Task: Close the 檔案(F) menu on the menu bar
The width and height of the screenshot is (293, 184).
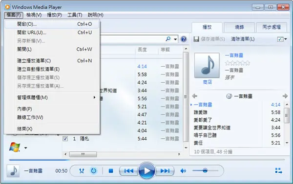Action: (14, 15)
